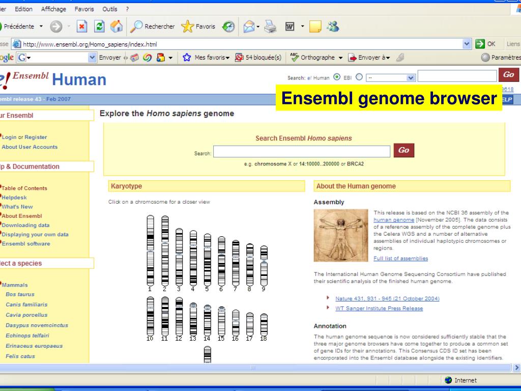Image resolution: width=521 pixels, height=391 pixels.
Task: Open the Edition menu
Action: (x=23, y=9)
